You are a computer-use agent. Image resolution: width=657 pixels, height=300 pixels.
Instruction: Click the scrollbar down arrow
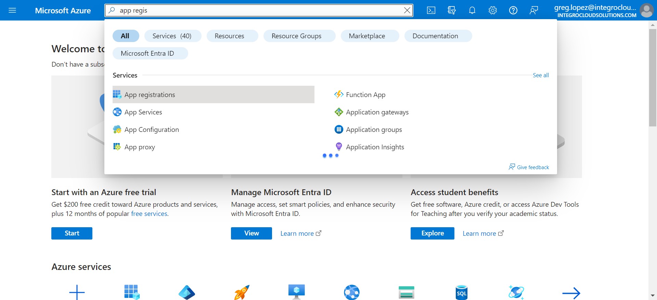coord(653,296)
